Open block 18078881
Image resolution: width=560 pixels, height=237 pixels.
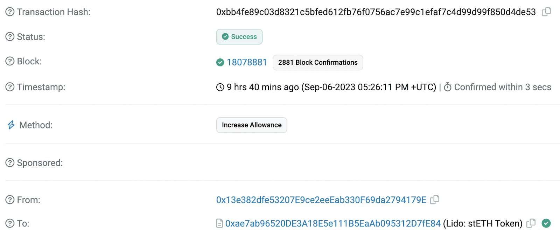click(247, 62)
